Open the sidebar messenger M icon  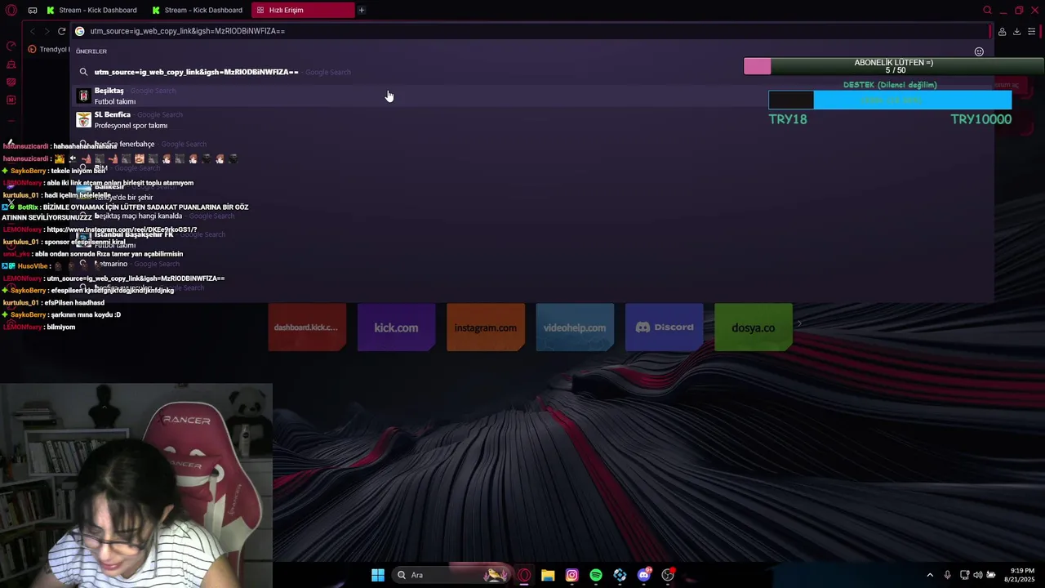coord(11,100)
